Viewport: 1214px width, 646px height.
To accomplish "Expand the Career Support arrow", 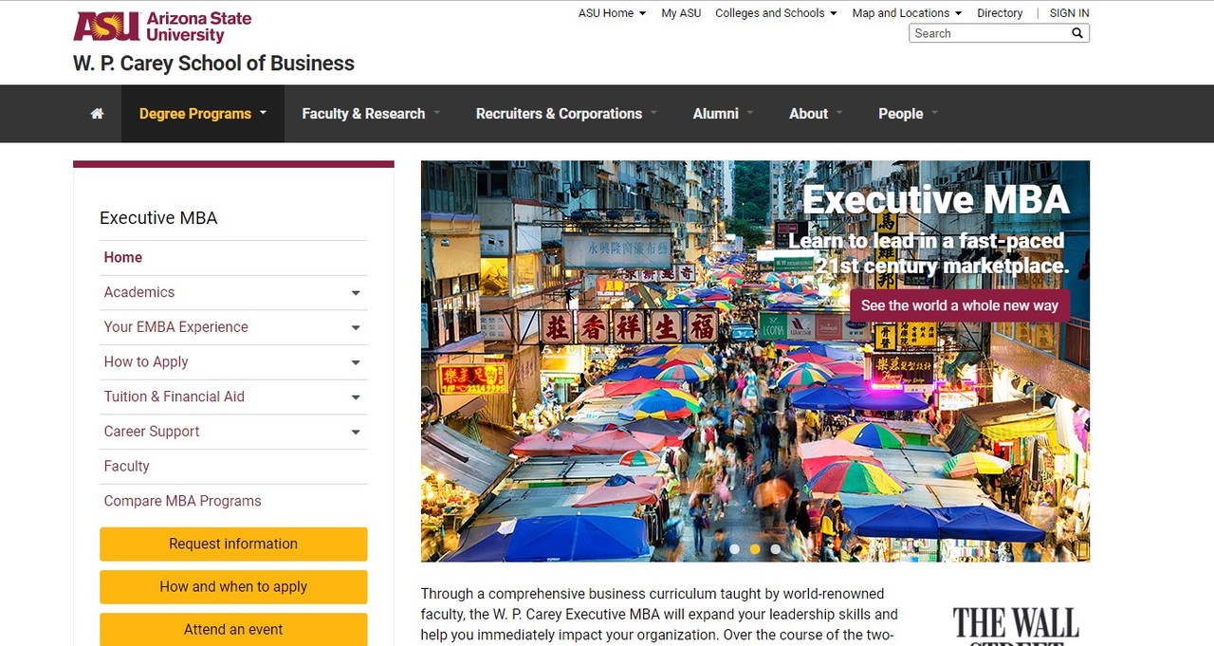I will coord(356,432).
